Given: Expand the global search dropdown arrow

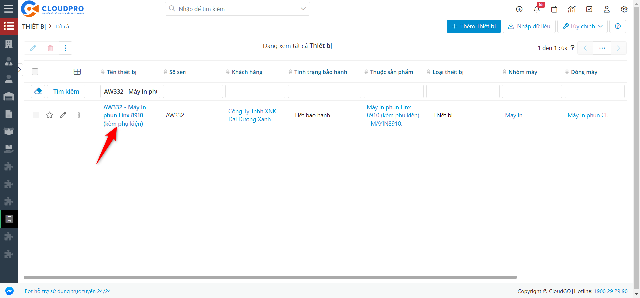Looking at the screenshot, I should pyautogui.click(x=303, y=9).
